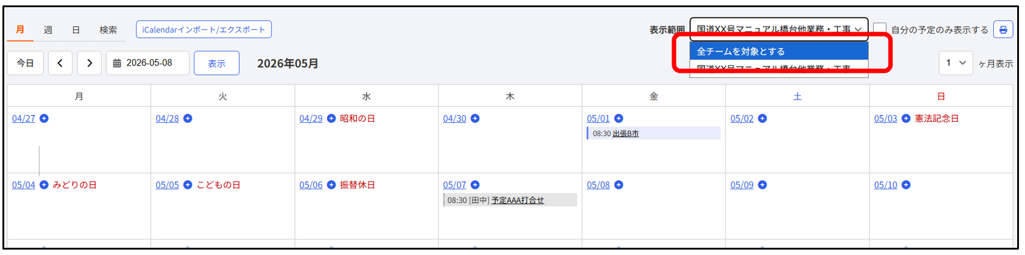Add event on 05/10 plus icon

906,185
